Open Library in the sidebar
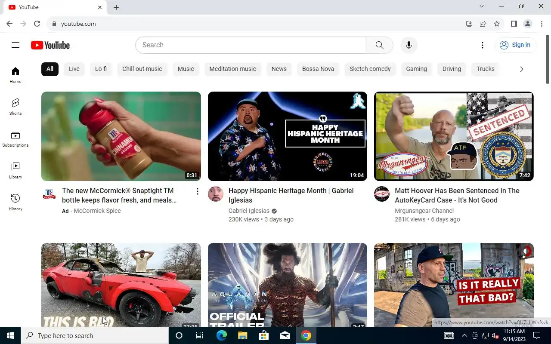Image resolution: width=551 pixels, height=344 pixels. 15,170
